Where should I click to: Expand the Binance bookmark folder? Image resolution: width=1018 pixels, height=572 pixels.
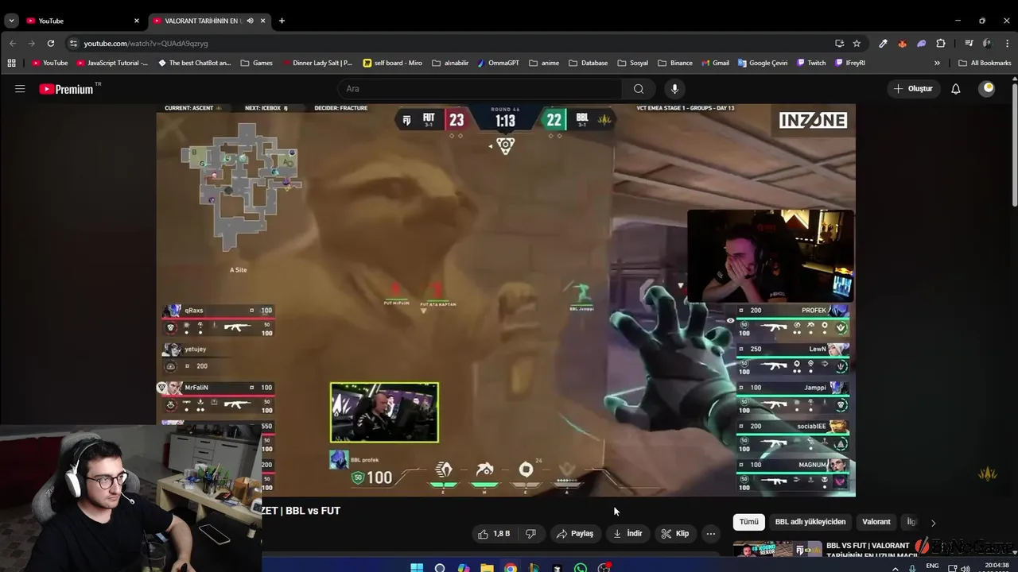point(674,63)
